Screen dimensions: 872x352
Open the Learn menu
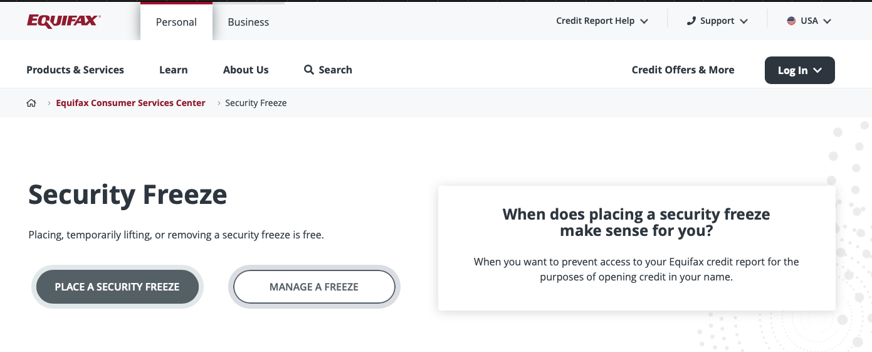(173, 70)
